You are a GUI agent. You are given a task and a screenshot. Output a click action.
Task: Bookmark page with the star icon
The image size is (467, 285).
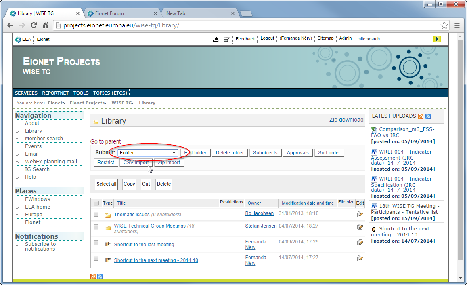[444, 25]
